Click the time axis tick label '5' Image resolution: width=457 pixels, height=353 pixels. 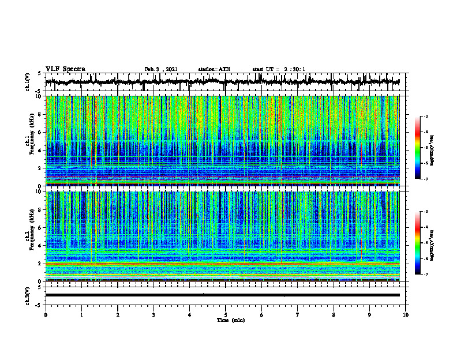(226, 315)
